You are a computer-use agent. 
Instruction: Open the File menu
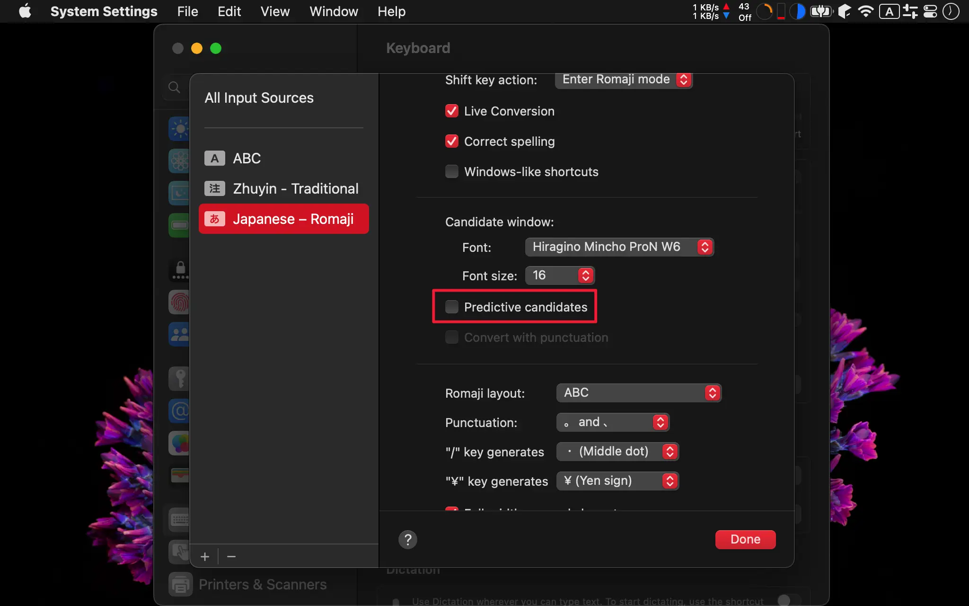(x=187, y=11)
